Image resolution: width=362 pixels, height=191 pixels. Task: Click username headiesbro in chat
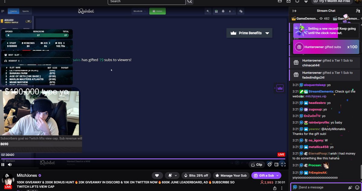tap(317, 103)
